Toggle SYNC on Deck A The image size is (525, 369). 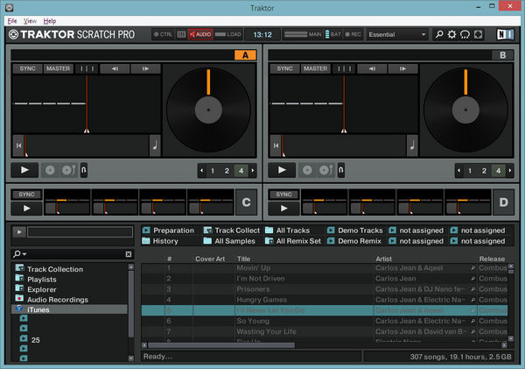[26, 68]
